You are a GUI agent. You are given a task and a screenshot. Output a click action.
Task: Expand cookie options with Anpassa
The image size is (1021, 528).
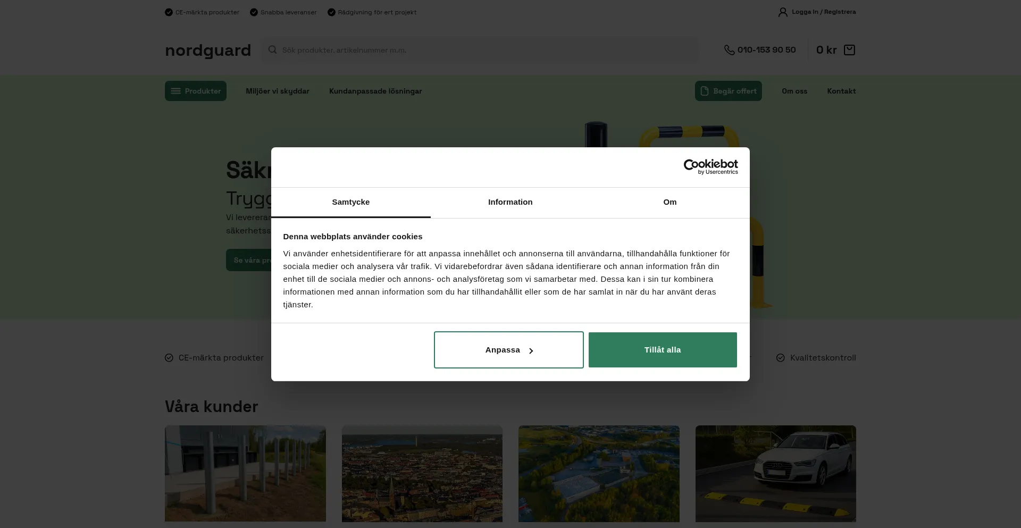pyautogui.click(x=508, y=350)
